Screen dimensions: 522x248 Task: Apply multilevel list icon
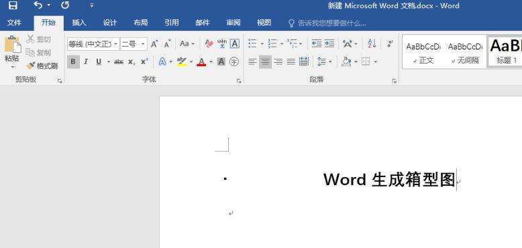click(293, 43)
